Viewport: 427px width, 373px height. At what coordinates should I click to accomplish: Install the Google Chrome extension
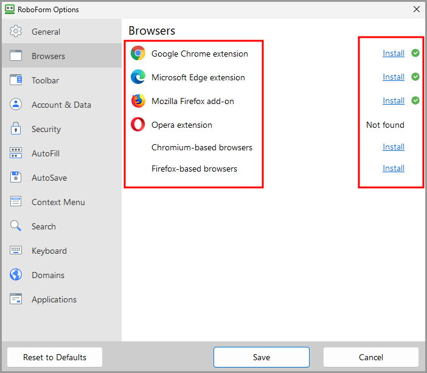click(x=393, y=53)
